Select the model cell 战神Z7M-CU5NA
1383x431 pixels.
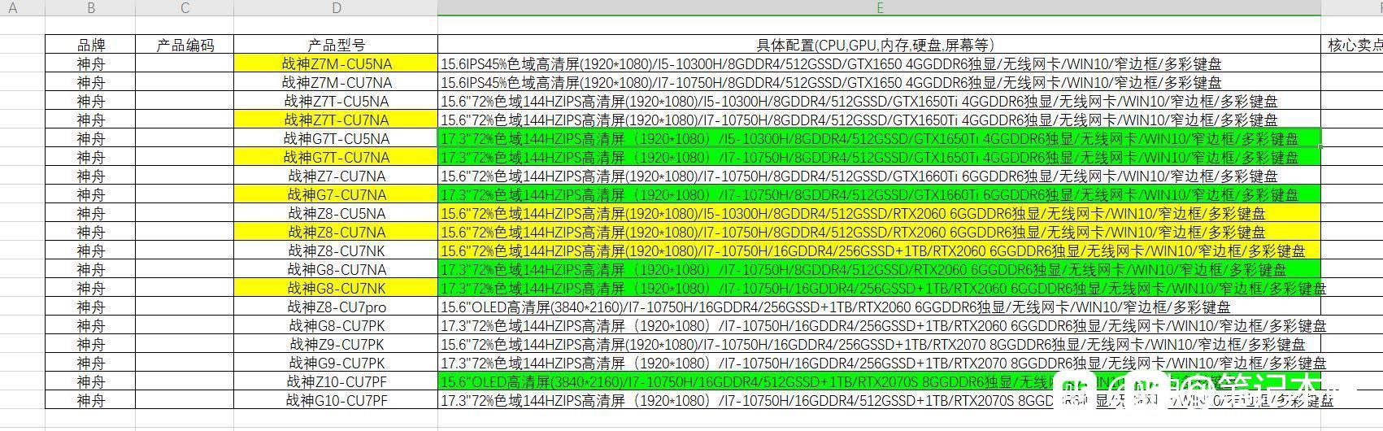tap(336, 63)
